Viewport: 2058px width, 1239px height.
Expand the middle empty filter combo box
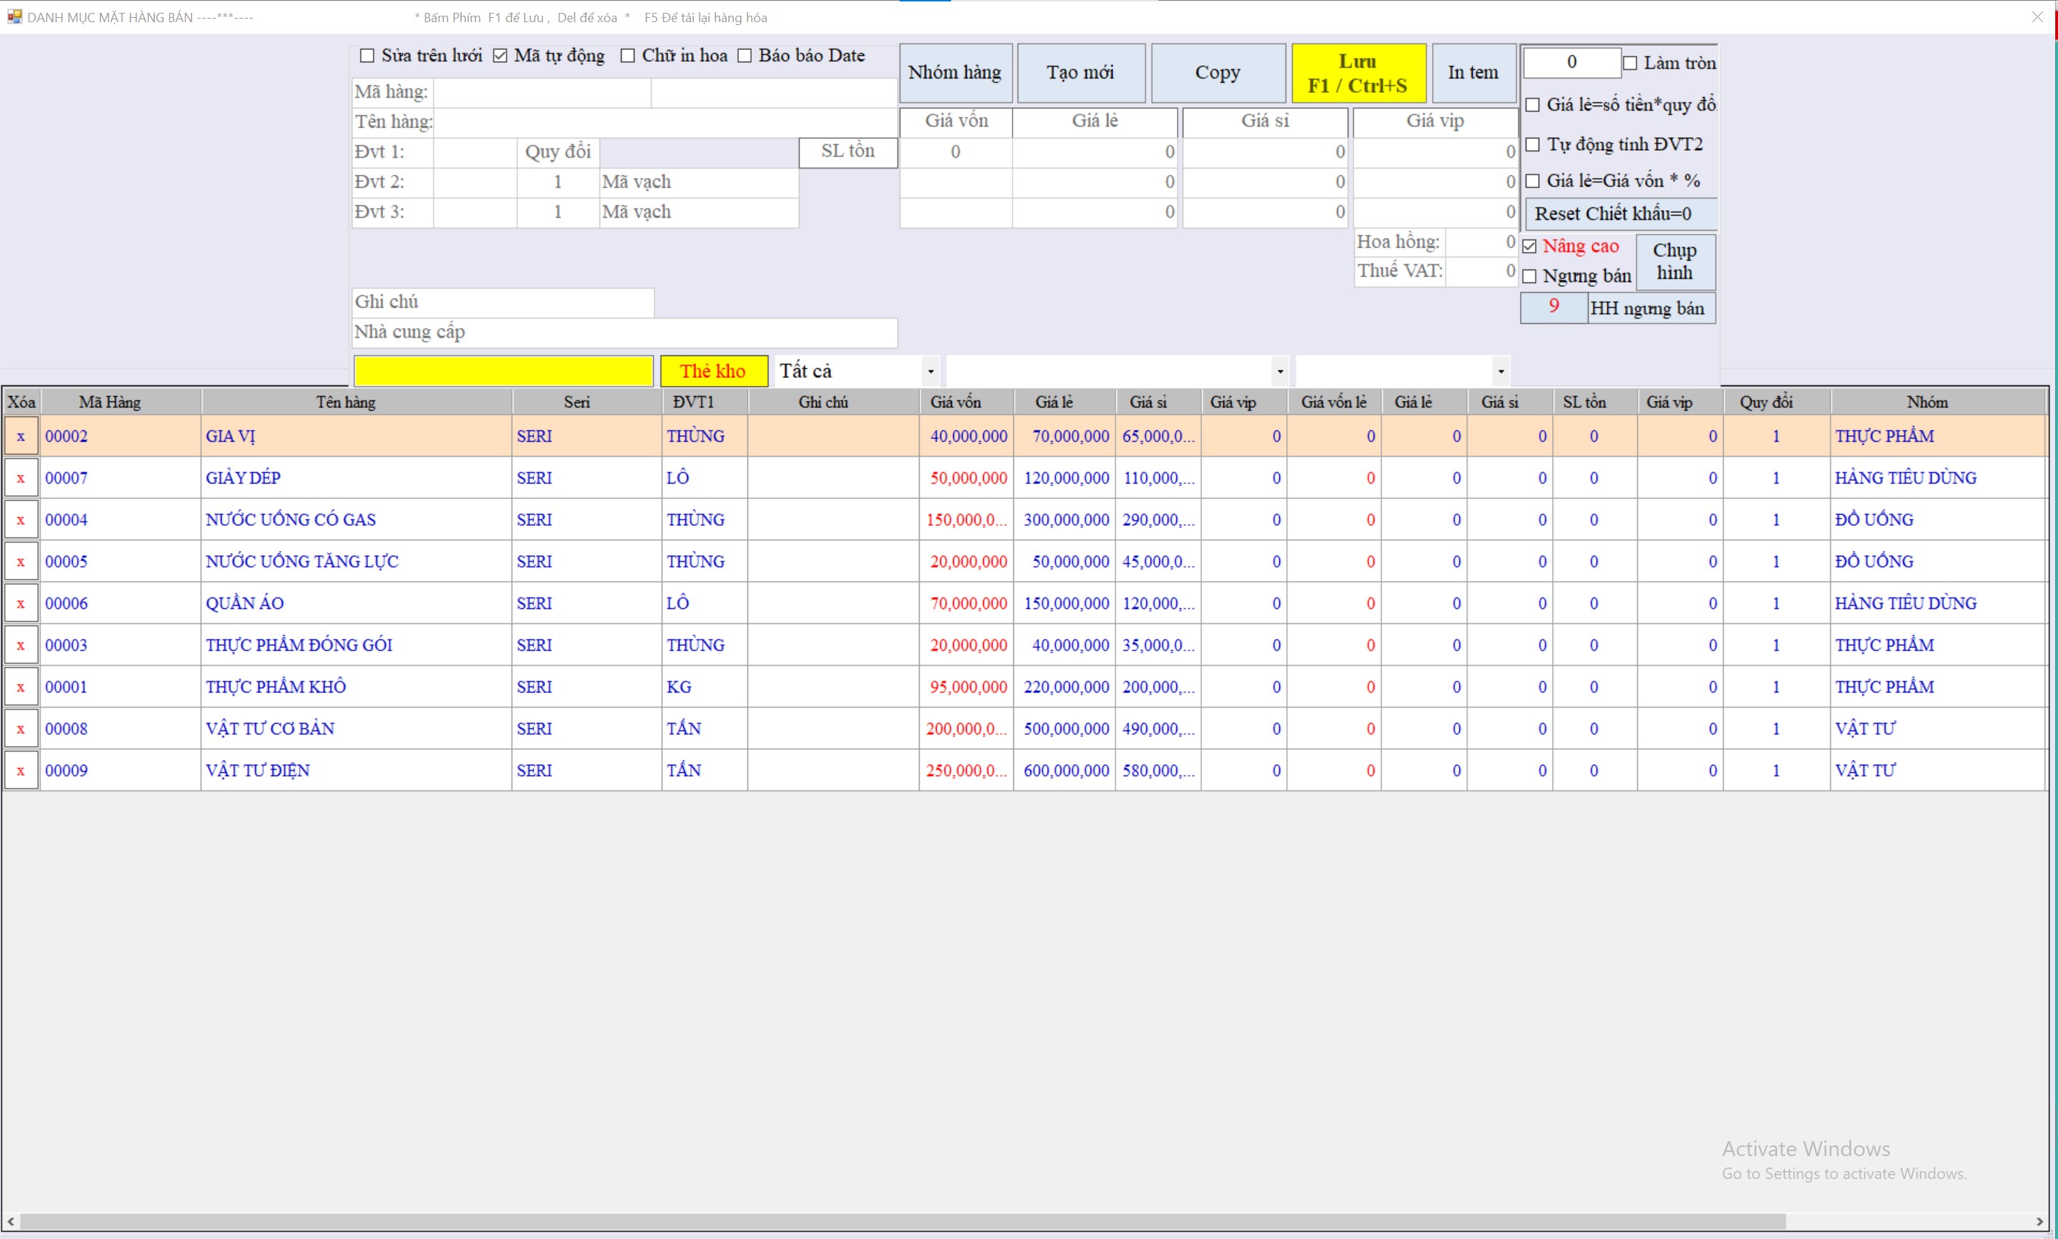click(x=1279, y=372)
